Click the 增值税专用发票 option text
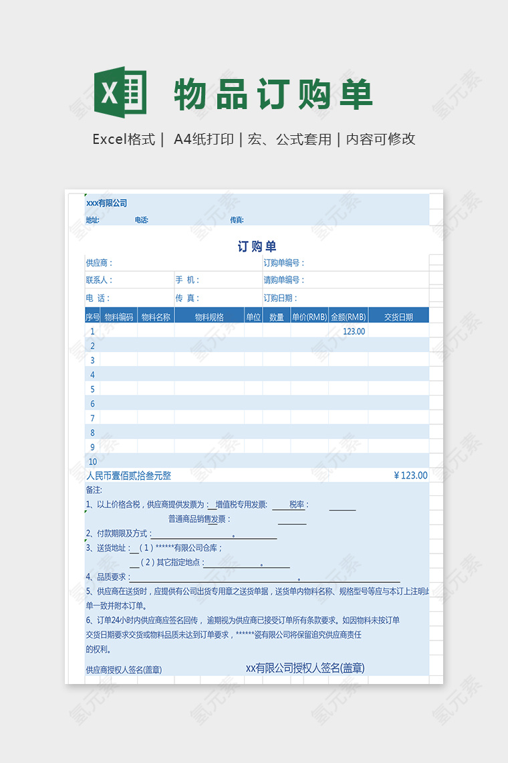The height and width of the screenshot is (763, 508). click(241, 505)
